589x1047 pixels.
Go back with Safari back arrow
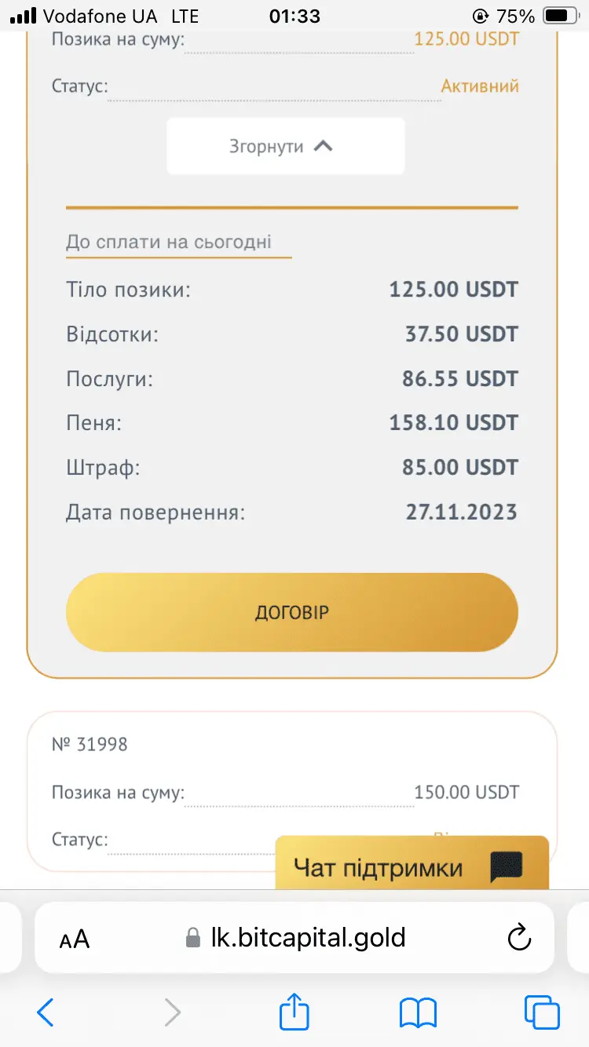pos(46,1013)
